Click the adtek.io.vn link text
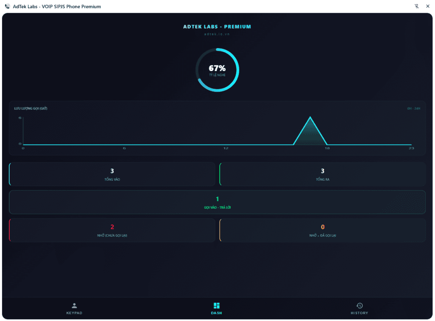This screenshot has width=435, height=321. point(217,34)
